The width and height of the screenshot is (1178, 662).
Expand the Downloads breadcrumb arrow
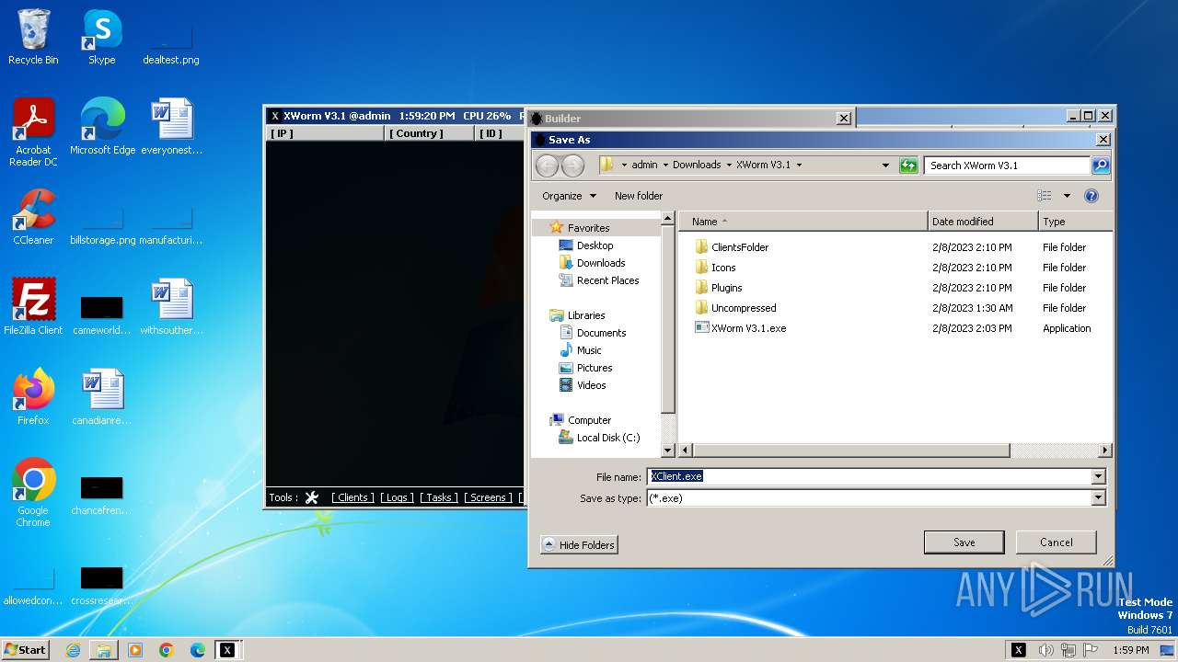pos(728,165)
